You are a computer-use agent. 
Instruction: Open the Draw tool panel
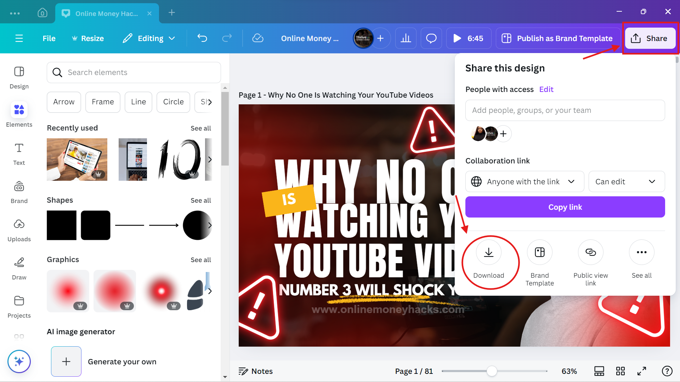pos(19,268)
